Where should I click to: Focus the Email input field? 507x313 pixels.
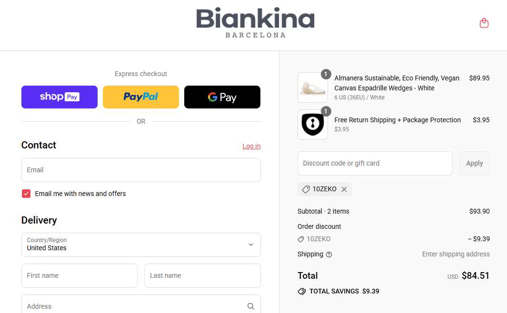click(141, 170)
